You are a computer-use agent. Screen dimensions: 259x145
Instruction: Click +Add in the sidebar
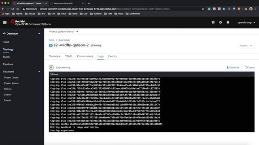point(6,42)
